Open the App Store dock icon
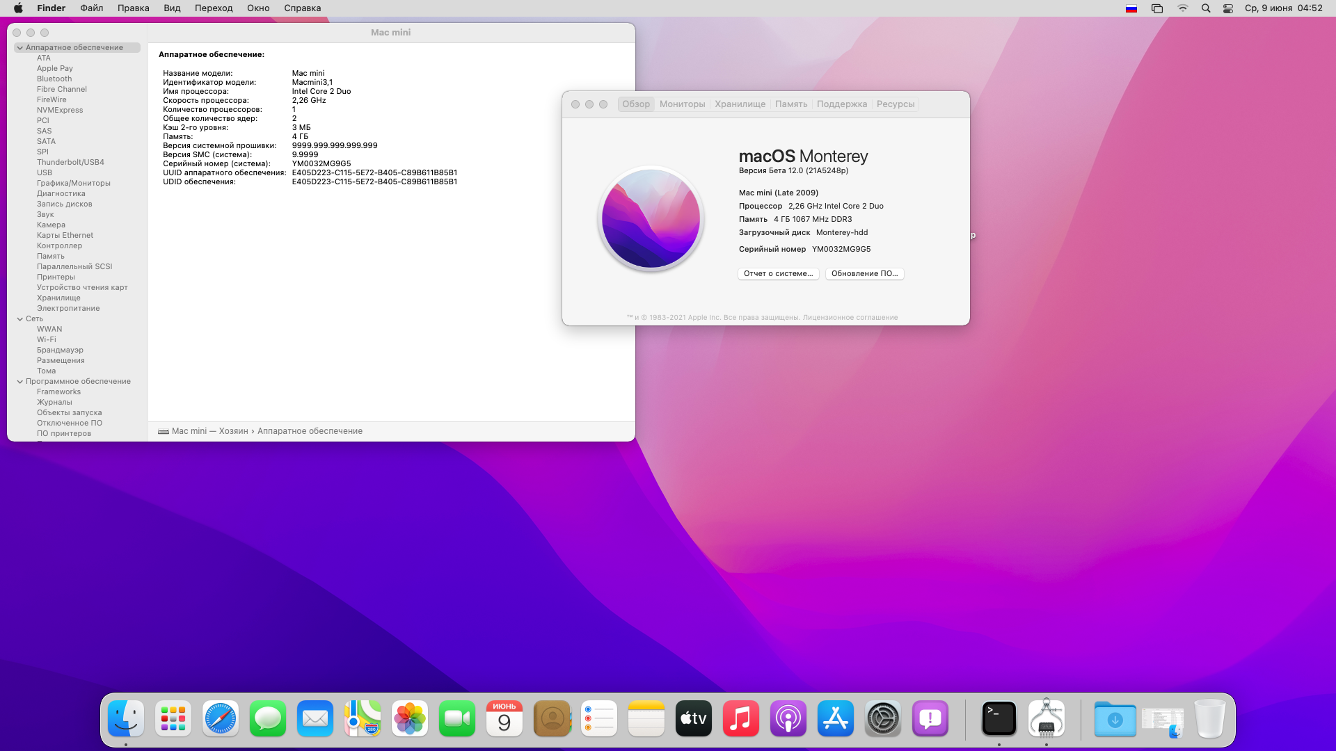This screenshot has width=1336, height=751. (835, 718)
